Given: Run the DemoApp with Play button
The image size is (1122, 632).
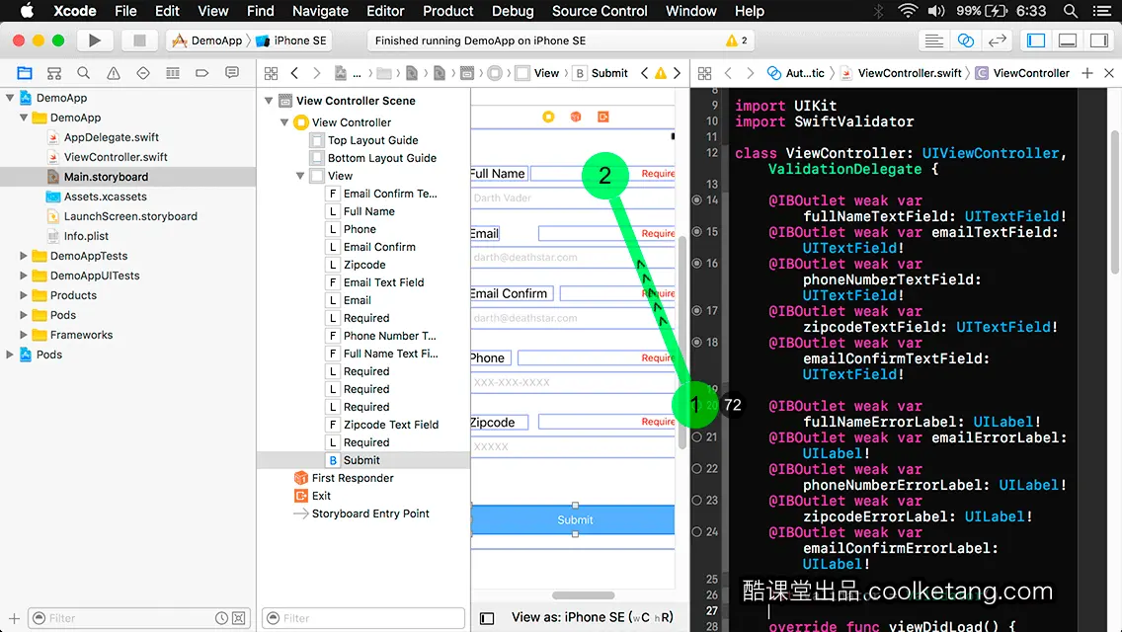Looking at the screenshot, I should 94,40.
